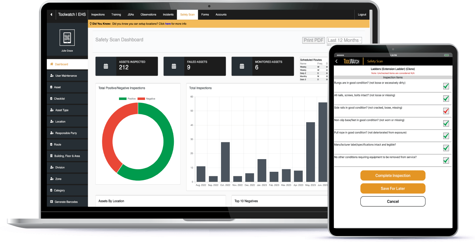475x242 pixels.
Task: Open the Observations top menu
Action: coord(148,15)
